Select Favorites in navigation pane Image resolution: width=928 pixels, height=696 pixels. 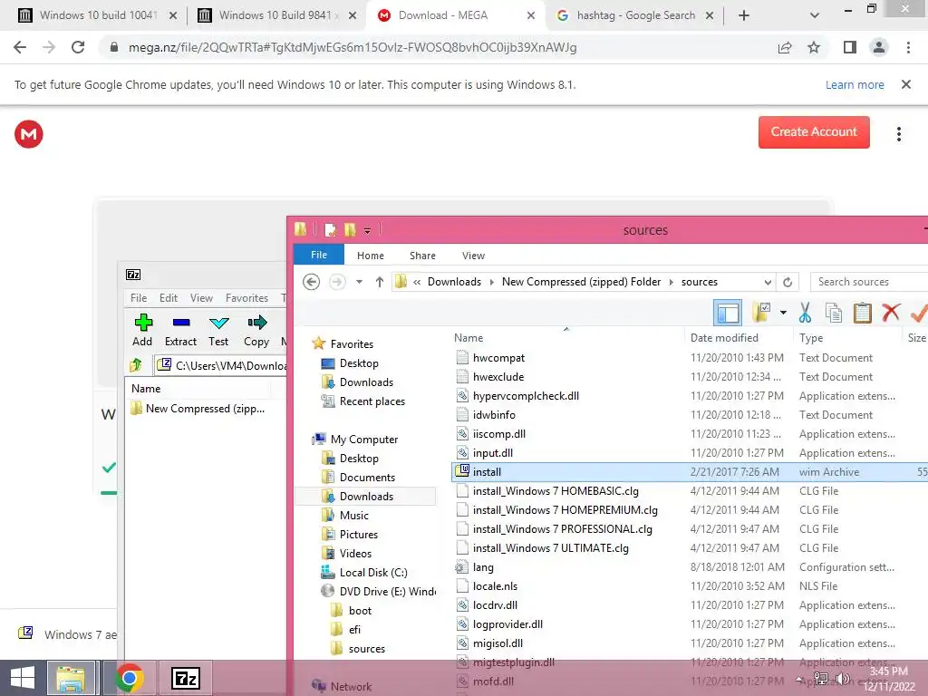tap(352, 343)
